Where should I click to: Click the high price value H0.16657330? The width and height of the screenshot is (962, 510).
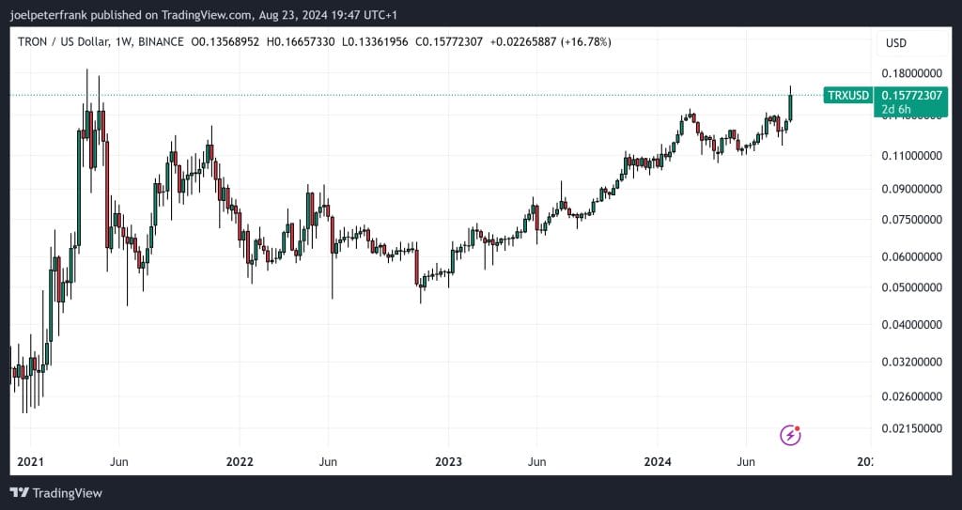click(x=301, y=43)
